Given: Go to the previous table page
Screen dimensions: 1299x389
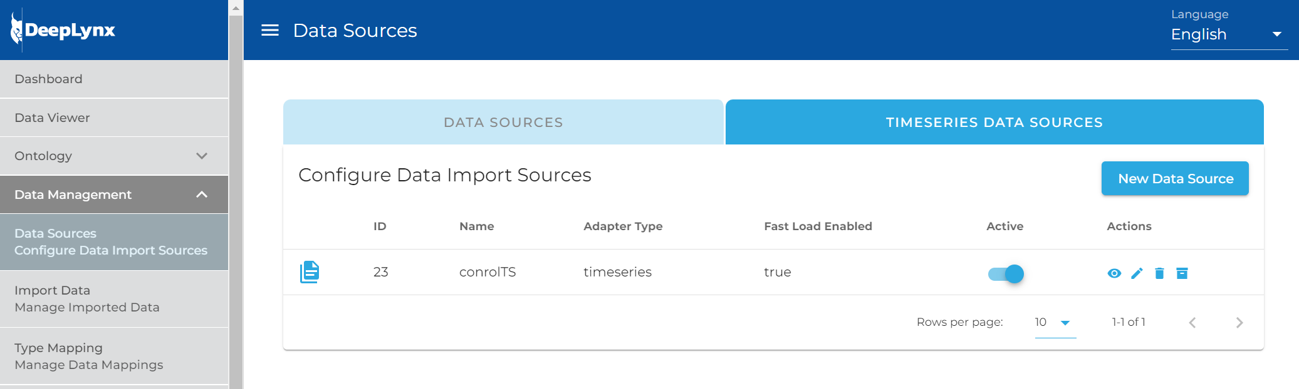Looking at the screenshot, I should (1192, 323).
